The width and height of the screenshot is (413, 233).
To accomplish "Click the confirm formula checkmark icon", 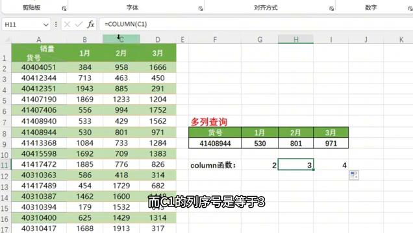I will (x=79, y=25).
